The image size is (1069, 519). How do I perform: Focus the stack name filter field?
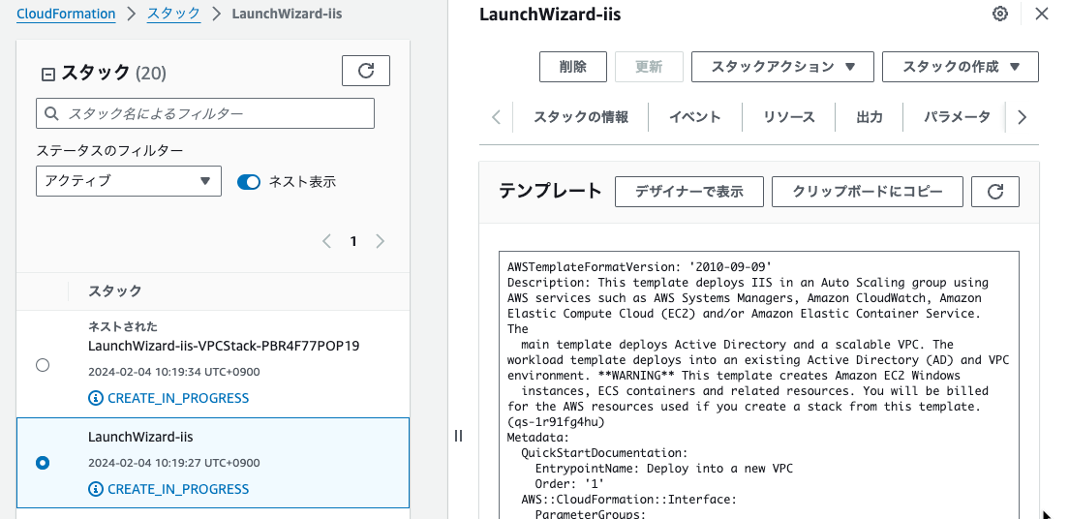click(x=205, y=113)
